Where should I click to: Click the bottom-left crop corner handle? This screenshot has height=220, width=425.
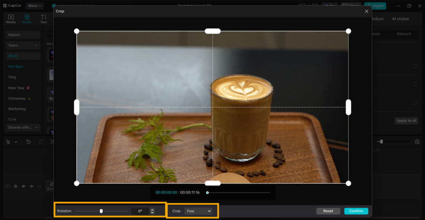pos(76,183)
